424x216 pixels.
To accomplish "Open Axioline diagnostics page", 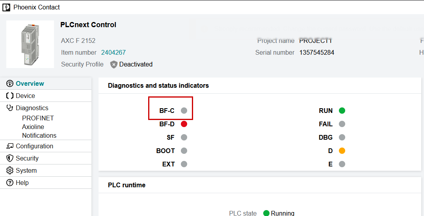I will [33, 127].
